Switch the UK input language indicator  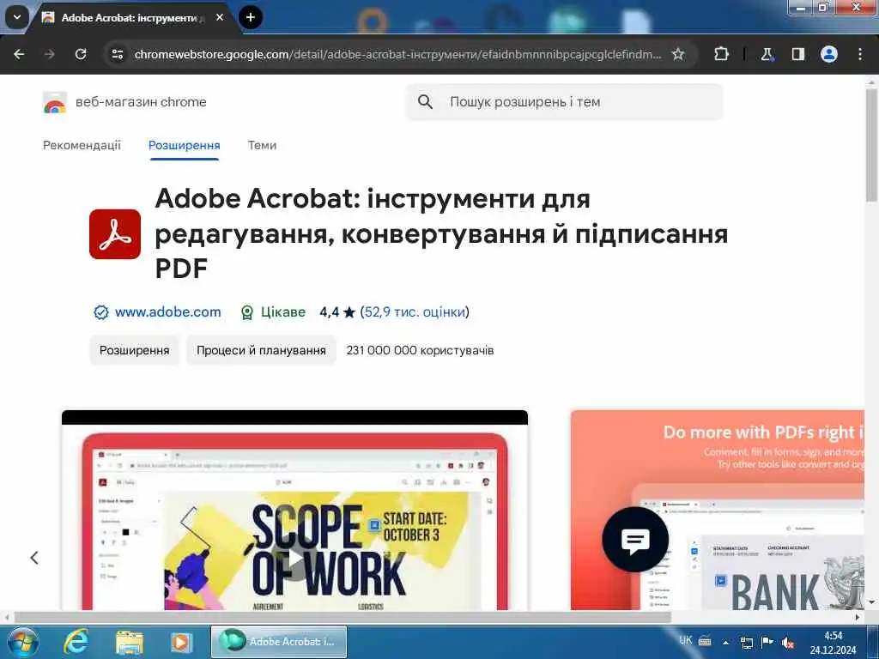point(686,640)
